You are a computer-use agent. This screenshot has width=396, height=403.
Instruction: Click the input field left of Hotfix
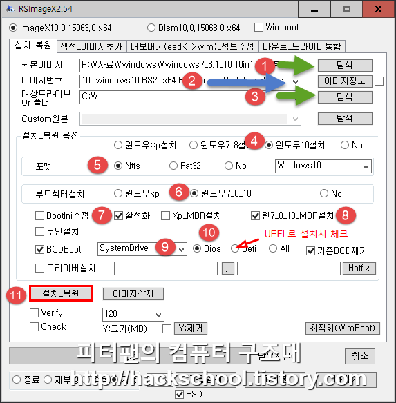coord(289,268)
